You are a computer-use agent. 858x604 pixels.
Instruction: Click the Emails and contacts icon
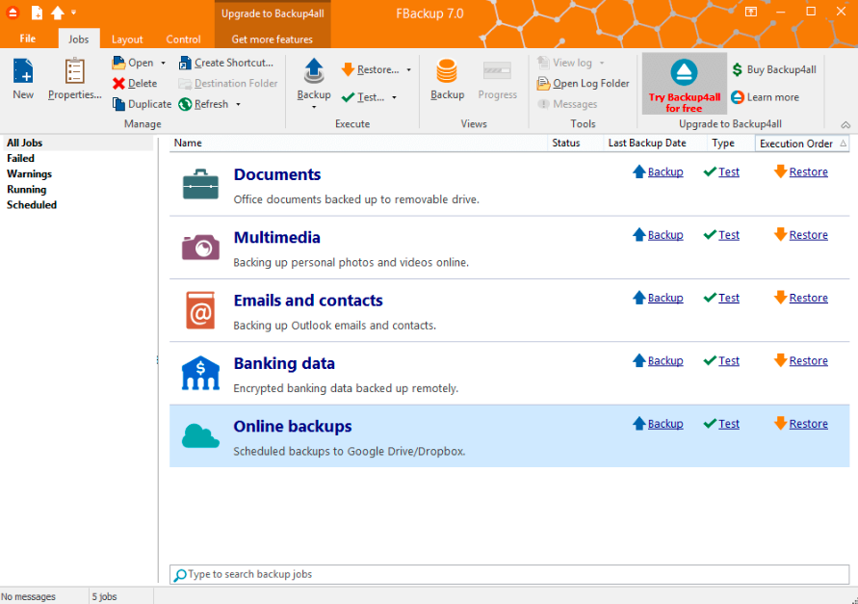pos(200,310)
